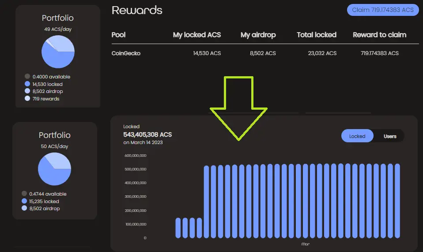Click the first short bar in the chart
Image resolution: width=423 pixels, height=252 pixels.
pyautogui.click(x=178, y=228)
